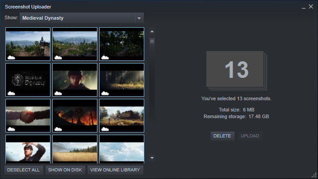Delete the selected screenshots
Image resolution: width=318 pixels, height=179 pixels.
click(x=222, y=136)
